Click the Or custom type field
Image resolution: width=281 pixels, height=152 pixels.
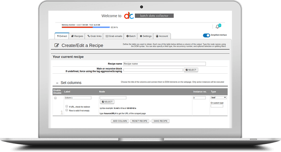[217, 106]
